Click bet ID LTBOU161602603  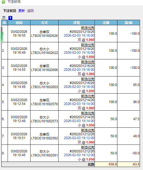(44, 87)
